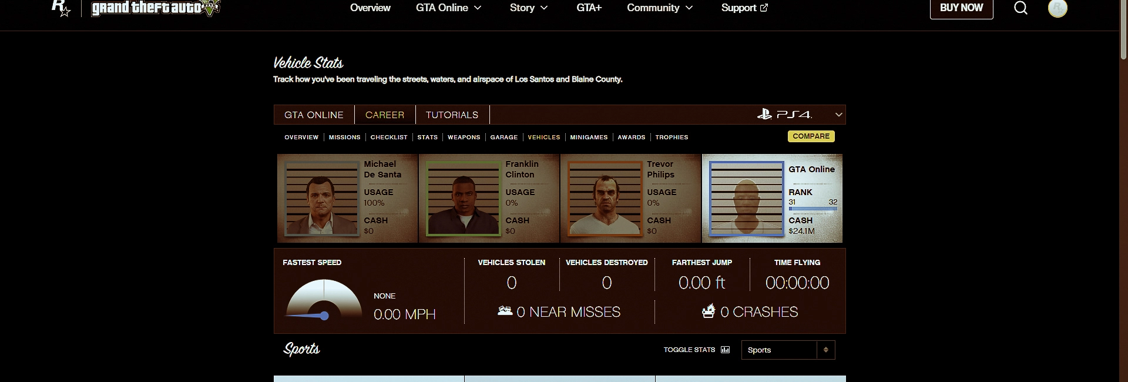
Task: Expand the Community nav menu
Action: [660, 8]
